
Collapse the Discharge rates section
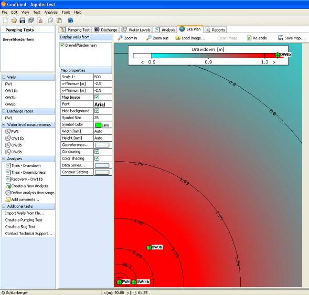(4, 111)
